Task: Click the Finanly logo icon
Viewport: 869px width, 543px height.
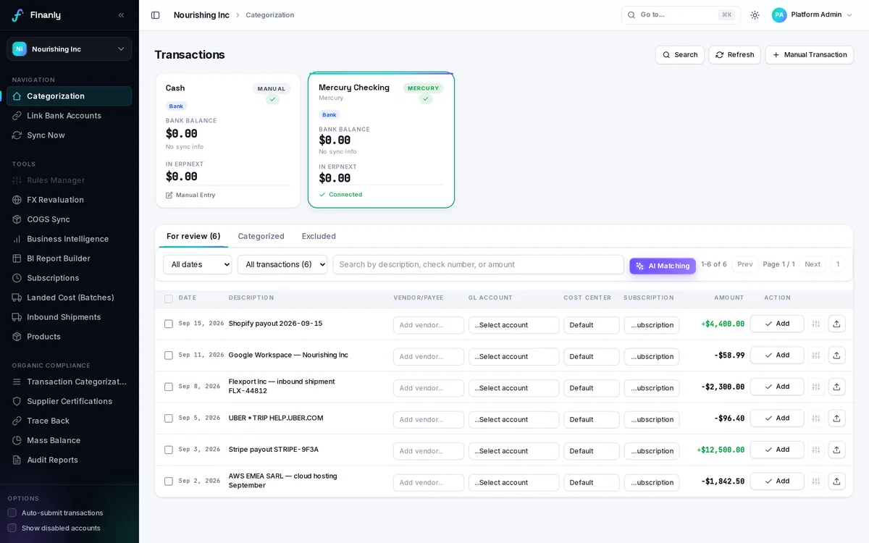Action: 17,15
